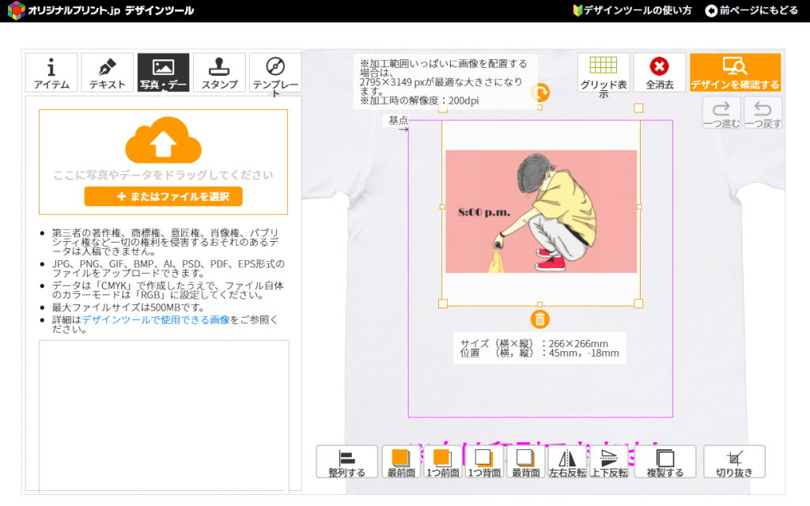Select the 写真・データ tab
This screenshot has width=810, height=506.
click(163, 72)
